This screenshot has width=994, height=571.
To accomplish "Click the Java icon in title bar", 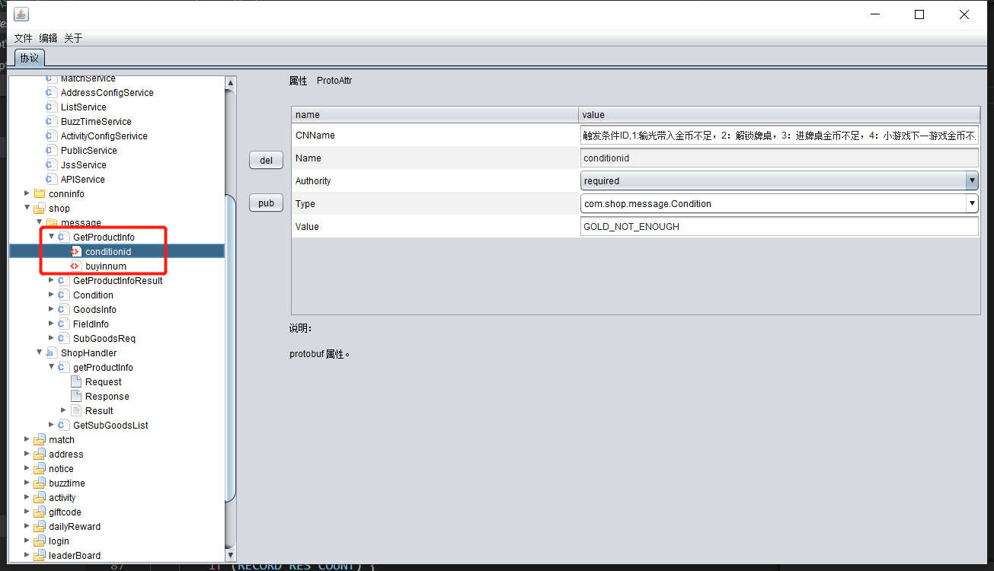I will point(21,14).
